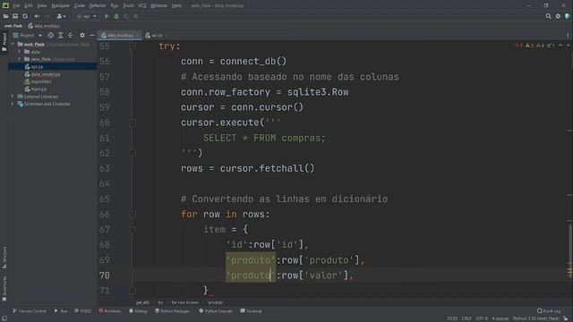Switch to the data_model.py editor tab
573x322 pixels.
pos(120,36)
